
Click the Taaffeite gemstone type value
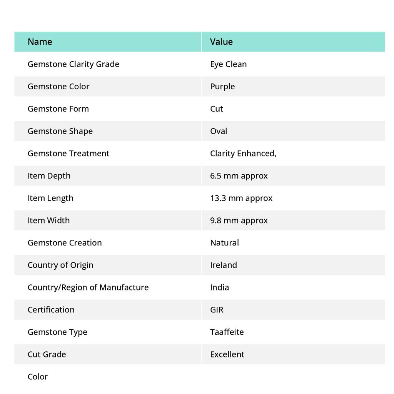pyautogui.click(x=227, y=332)
